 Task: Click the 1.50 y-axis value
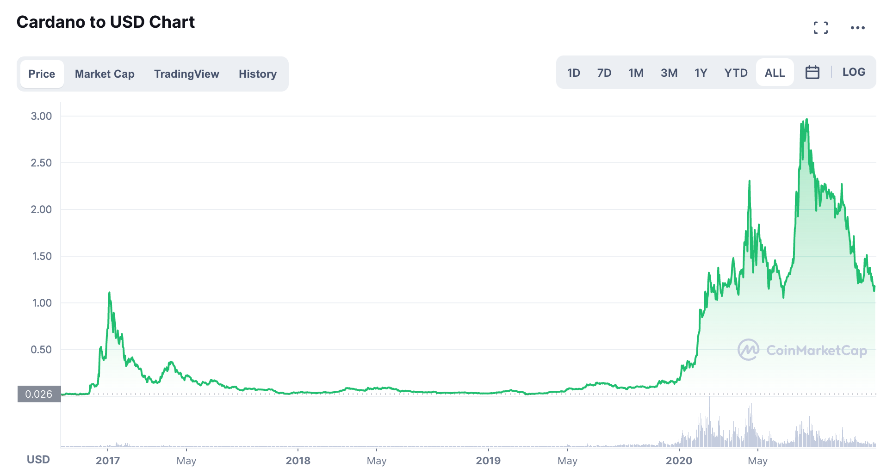pos(42,256)
